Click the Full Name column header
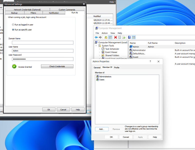The image size is (195, 150). (160, 43)
